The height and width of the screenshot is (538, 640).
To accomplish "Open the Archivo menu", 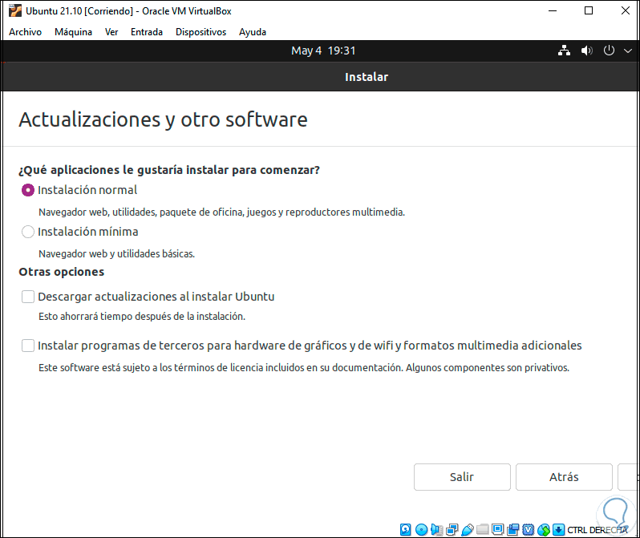I will click(x=26, y=32).
